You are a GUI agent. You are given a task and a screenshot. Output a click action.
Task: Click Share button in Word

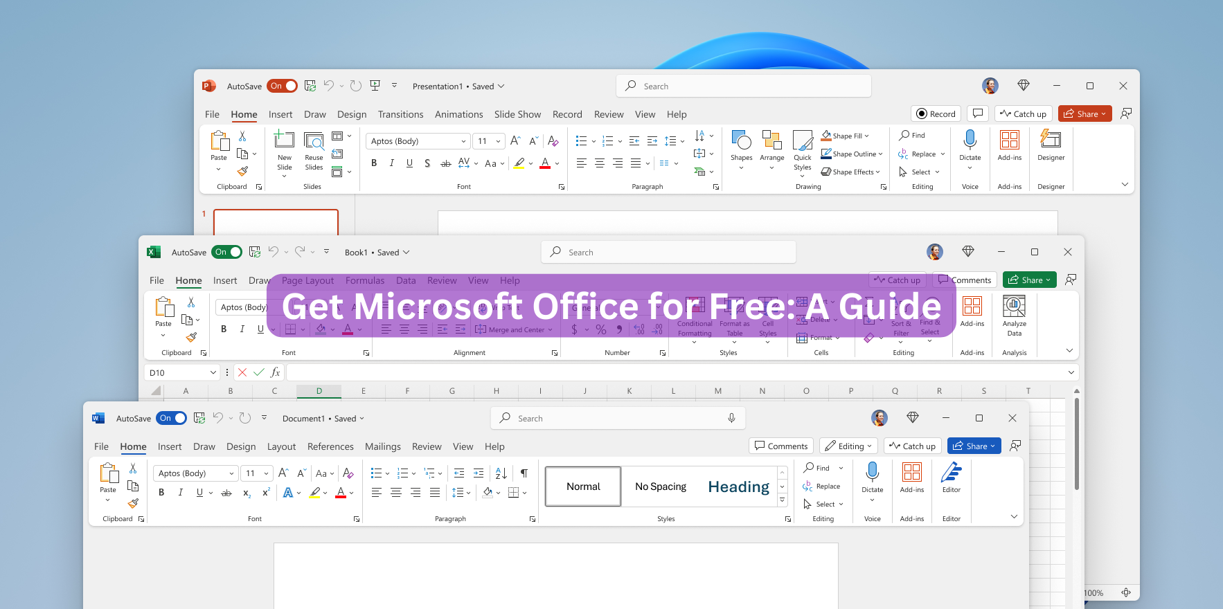point(974,446)
